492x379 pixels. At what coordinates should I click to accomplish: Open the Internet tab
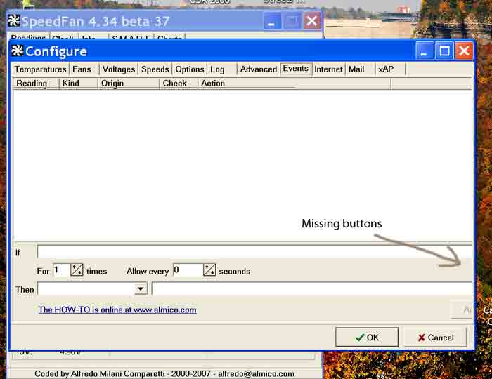click(328, 69)
